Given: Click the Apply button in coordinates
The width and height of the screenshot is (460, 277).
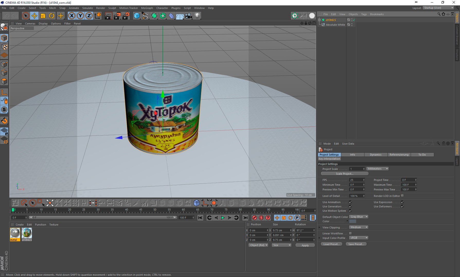Looking at the screenshot, I should pyautogui.click(x=305, y=245).
